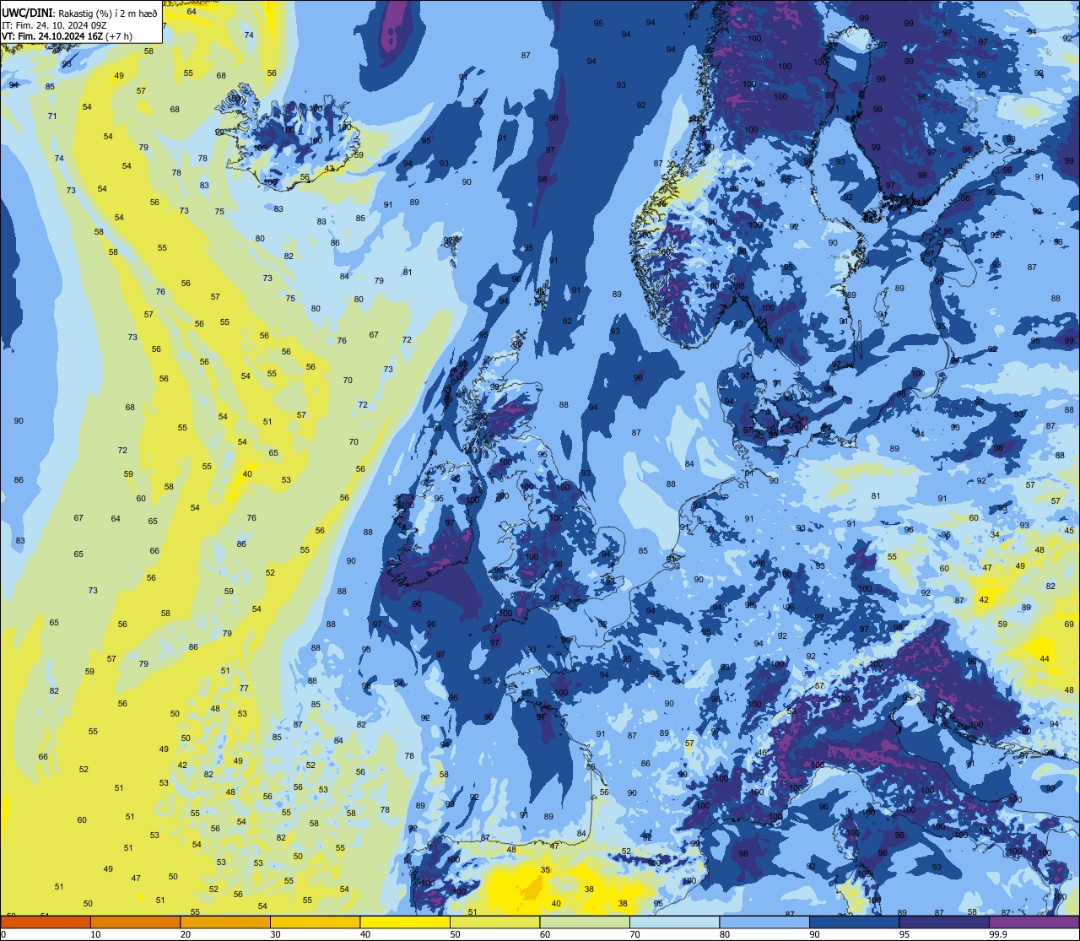Click the title 'UWC/DINI: Rakastig (%) í 2 m hæð'

click(79, 13)
